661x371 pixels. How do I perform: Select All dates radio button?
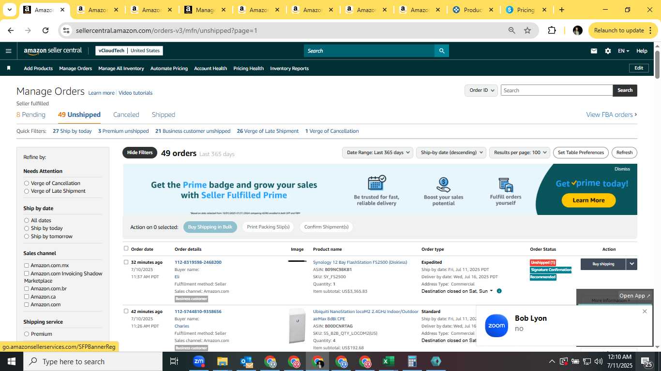click(27, 220)
